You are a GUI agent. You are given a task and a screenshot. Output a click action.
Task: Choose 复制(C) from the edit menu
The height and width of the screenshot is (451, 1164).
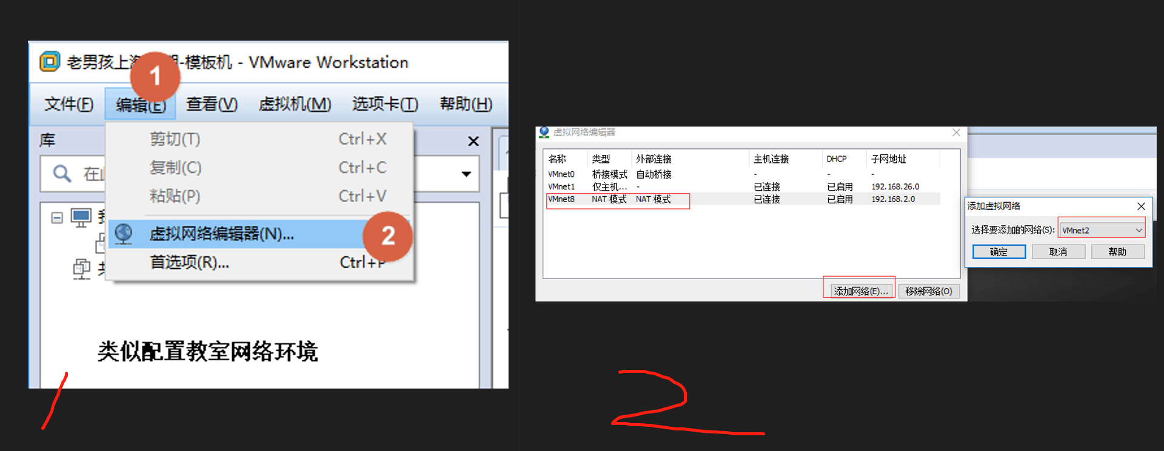(x=261, y=168)
